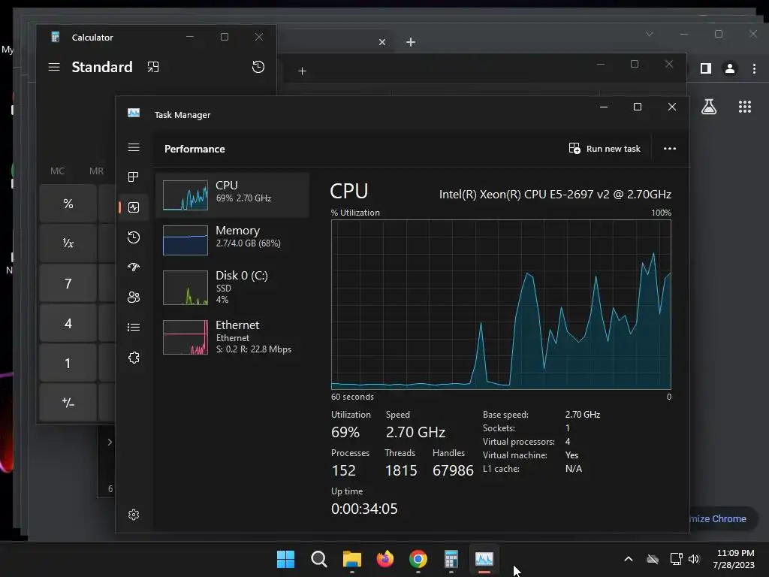Image resolution: width=769 pixels, height=577 pixels.
Task: Open Users icon in Task Manager sidebar
Action: pos(134,297)
